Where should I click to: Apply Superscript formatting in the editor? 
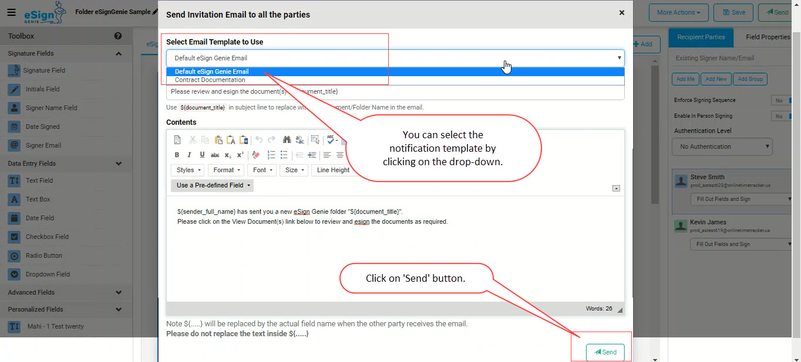(240, 155)
